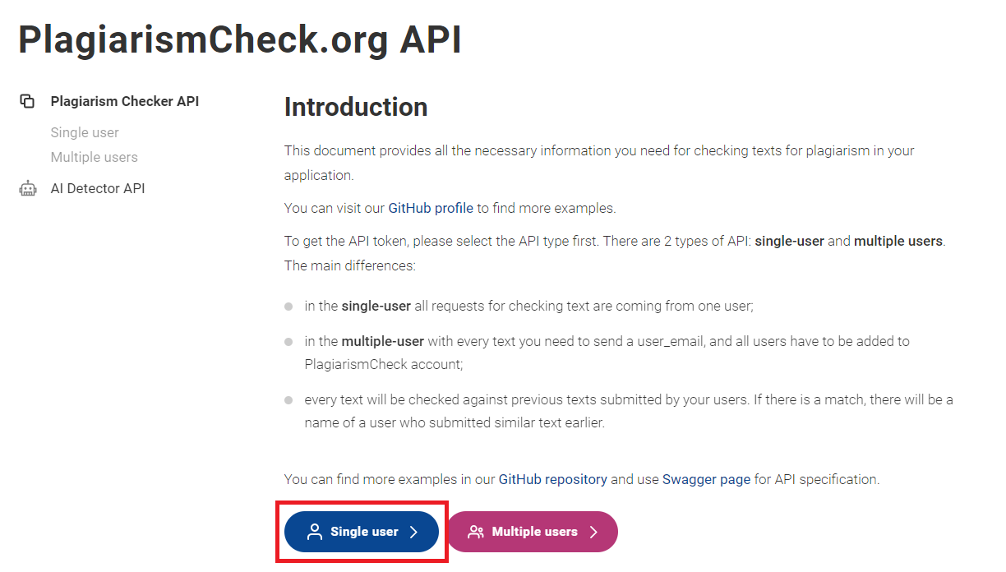Open the Plagiarism Checker API sidebar section

125,101
